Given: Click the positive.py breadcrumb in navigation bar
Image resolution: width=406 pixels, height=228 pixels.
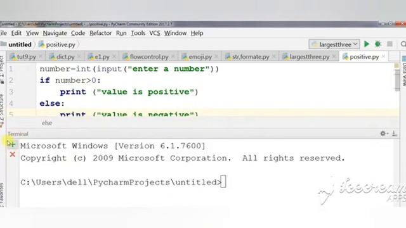Looking at the screenshot, I should click(x=57, y=44).
